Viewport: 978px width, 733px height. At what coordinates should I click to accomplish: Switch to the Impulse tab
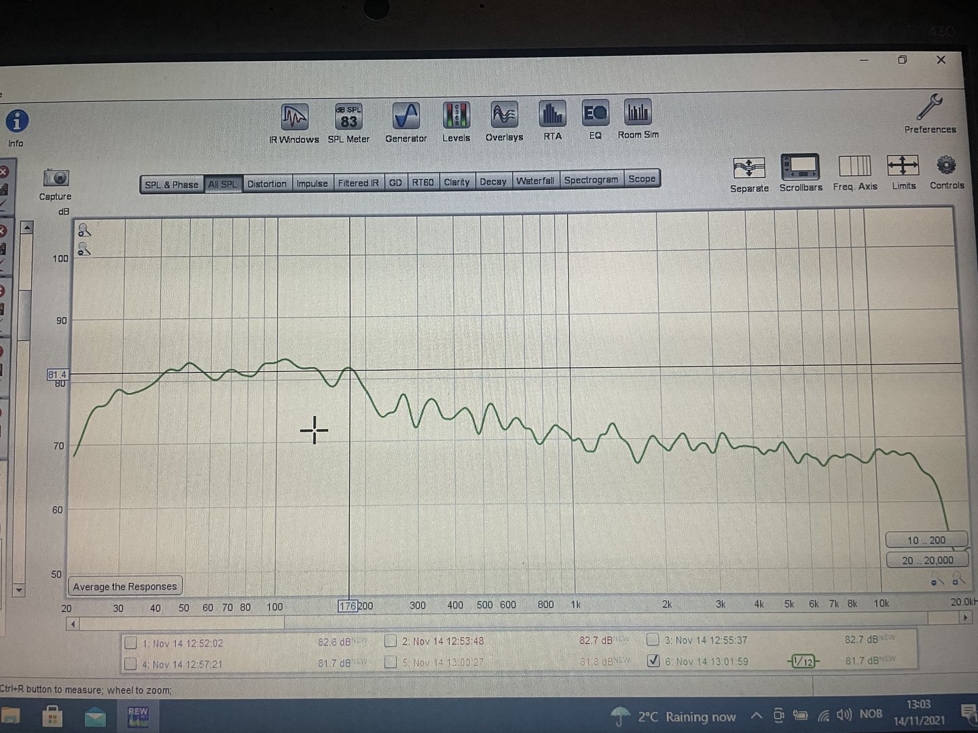click(x=312, y=183)
